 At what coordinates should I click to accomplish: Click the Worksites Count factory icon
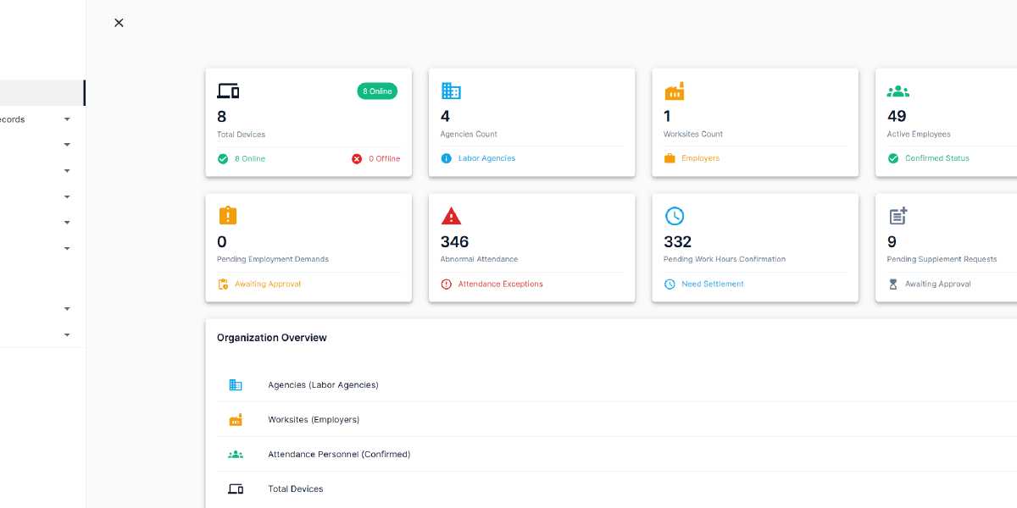pos(674,91)
